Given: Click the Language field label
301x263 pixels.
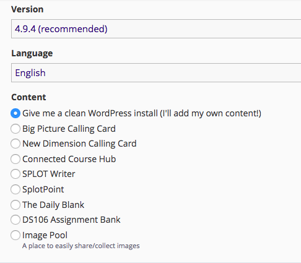Looking at the screenshot, I should coord(32,53).
